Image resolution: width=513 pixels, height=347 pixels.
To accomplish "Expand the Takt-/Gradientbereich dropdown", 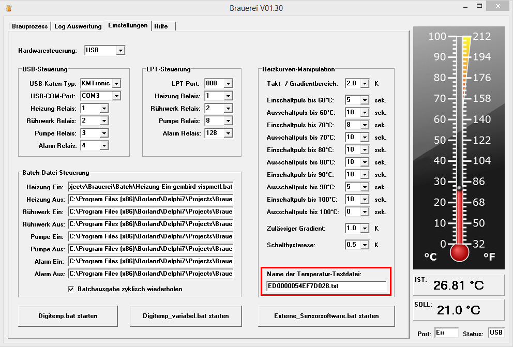I will (365, 84).
